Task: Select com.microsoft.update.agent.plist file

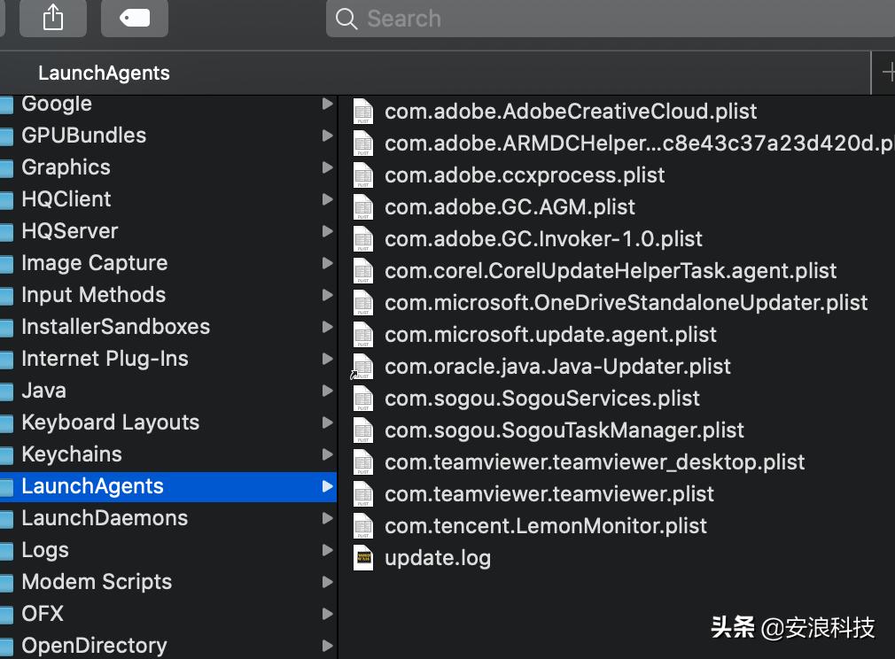Action: coord(550,335)
